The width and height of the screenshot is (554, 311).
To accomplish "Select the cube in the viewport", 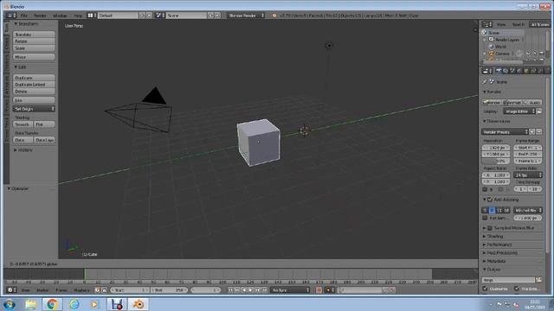I will [x=259, y=142].
